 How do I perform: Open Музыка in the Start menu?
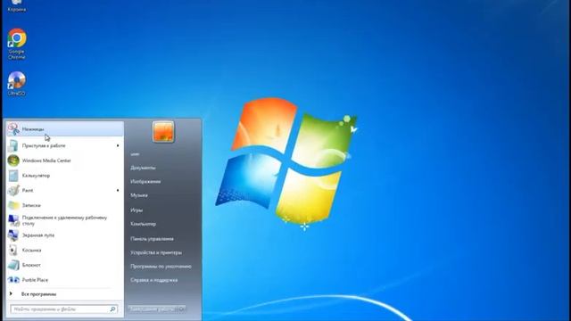coord(139,195)
